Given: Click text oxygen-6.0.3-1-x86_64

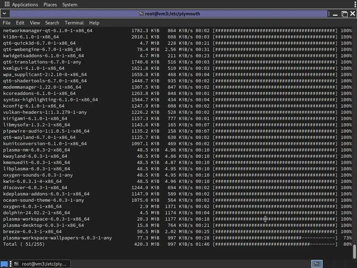Looking at the screenshot, I should [32, 207].
